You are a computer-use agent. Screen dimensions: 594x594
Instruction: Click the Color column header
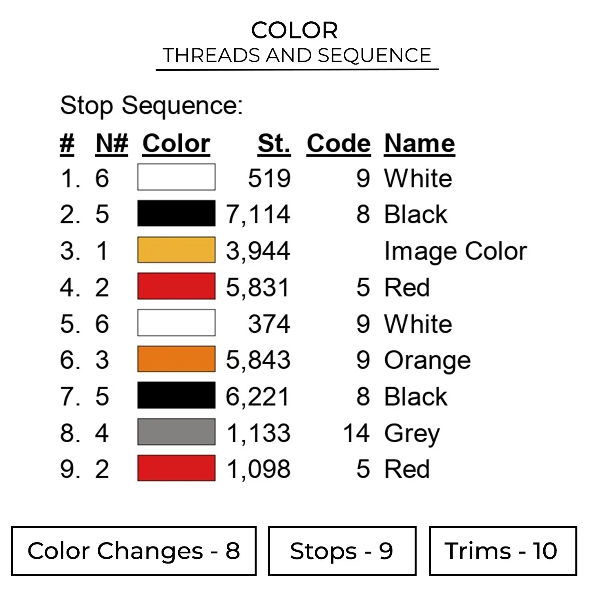point(176,143)
